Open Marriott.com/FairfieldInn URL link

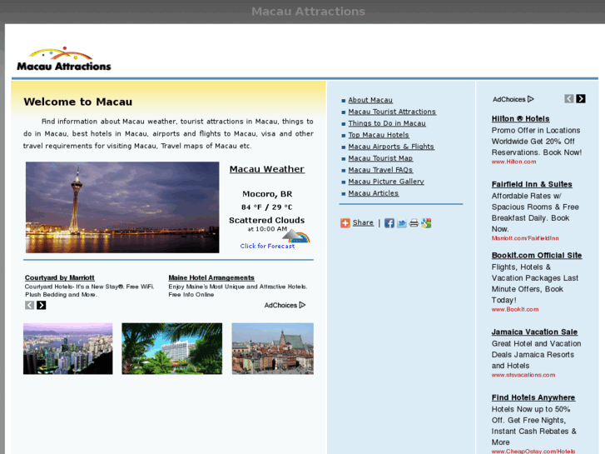tap(525, 238)
